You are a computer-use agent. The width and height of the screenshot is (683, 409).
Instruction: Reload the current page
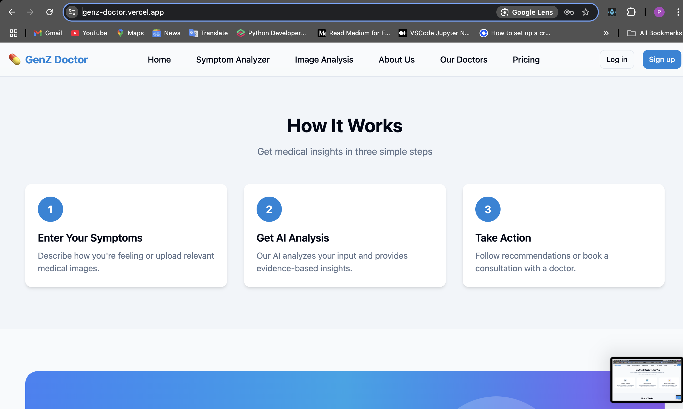(x=49, y=12)
